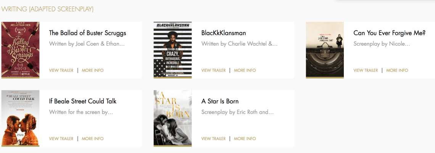435x153 pixels.
Task: Click the title The Ballad of Buster Scruggs
Action: point(87,33)
